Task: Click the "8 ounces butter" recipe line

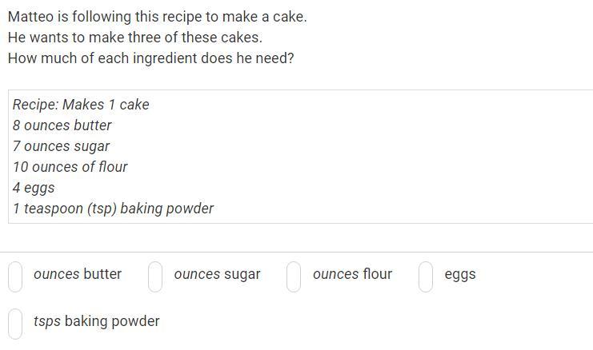Action: coord(62,125)
